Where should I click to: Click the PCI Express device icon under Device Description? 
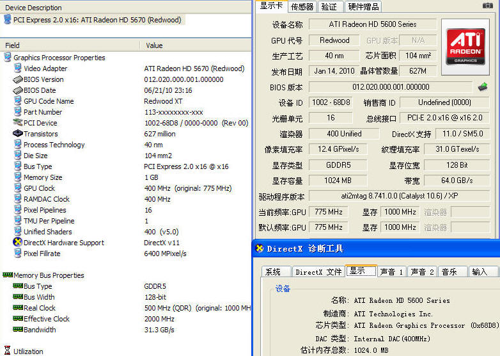[7, 19]
